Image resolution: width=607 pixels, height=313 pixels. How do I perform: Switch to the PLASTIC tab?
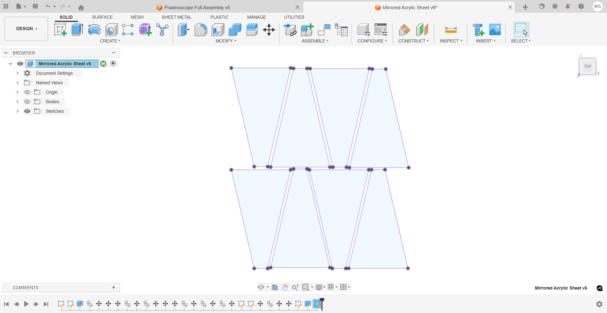pos(219,17)
